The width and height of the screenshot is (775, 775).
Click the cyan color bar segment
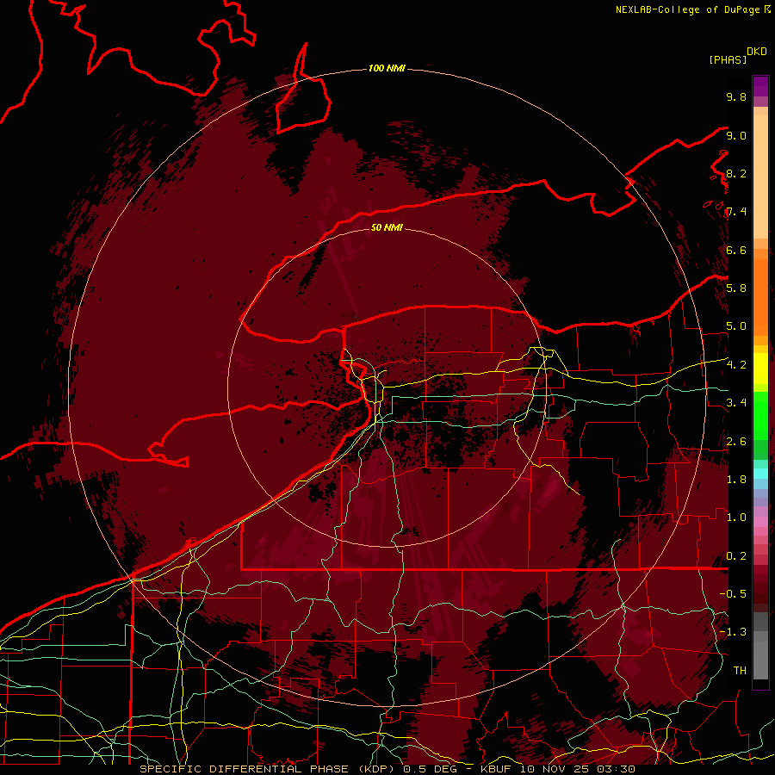760,474
